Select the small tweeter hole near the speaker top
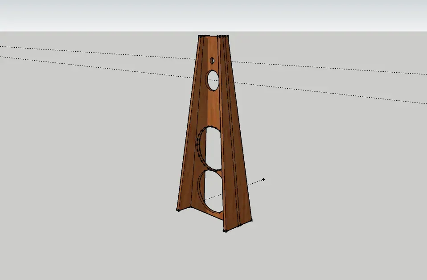427x280 pixels. pyautogui.click(x=212, y=61)
